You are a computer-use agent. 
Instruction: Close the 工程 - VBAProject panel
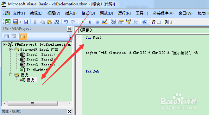coord(69,29)
